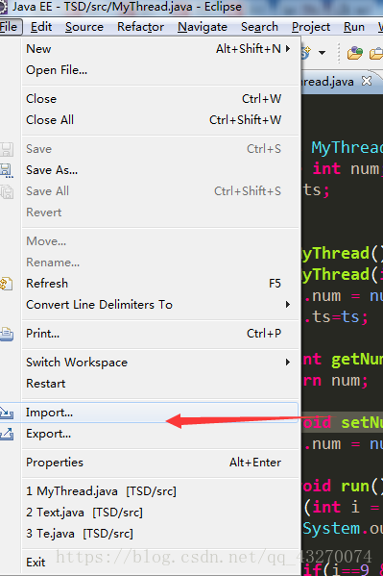
Task: Open the Refactor menu
Action: (140, 27)
